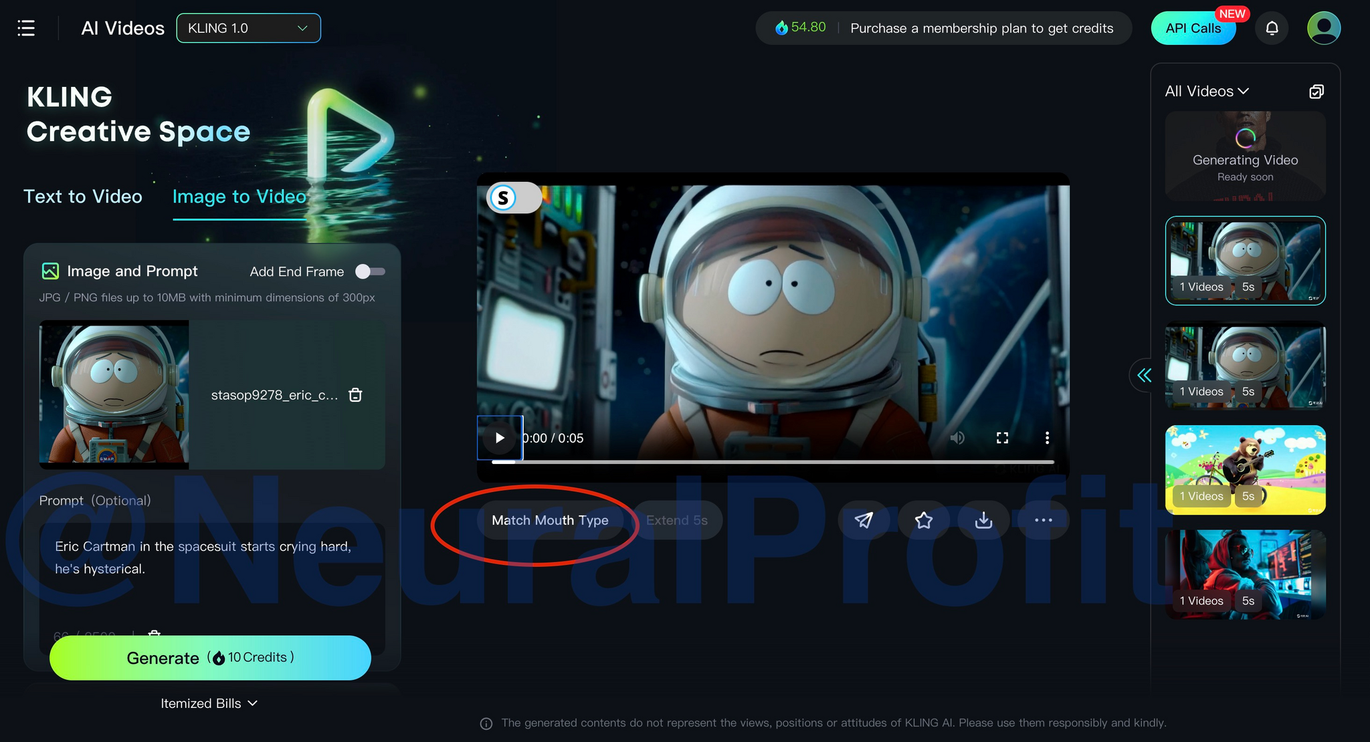
Task: Open the bear with guitar video thumbnail
Action: tap(1246, 470)
